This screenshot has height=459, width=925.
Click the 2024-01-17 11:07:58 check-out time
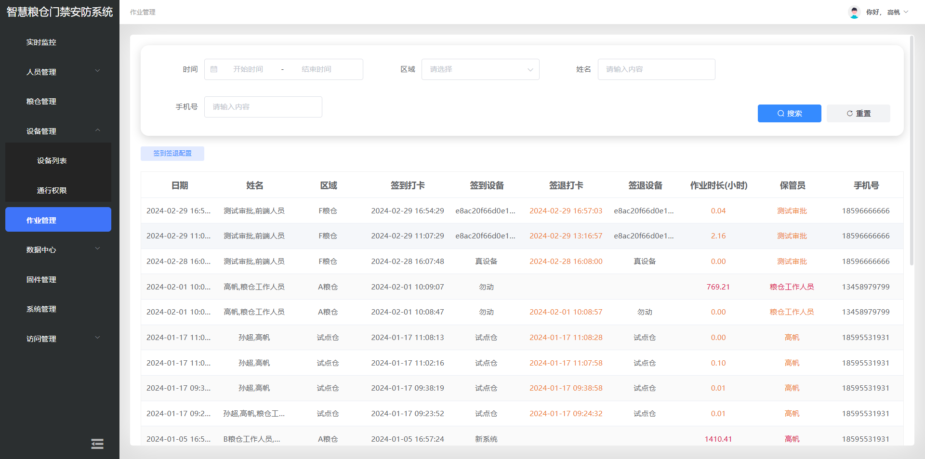coord(566,363)
